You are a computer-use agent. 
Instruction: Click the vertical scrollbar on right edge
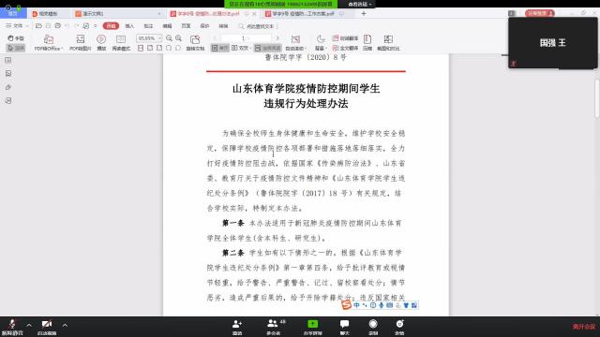click(x=597, y=98)
